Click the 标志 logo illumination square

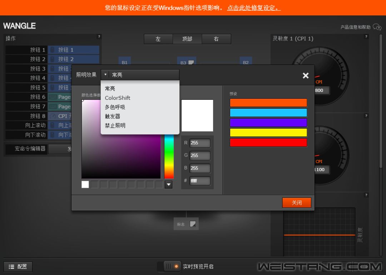point(193,224)
